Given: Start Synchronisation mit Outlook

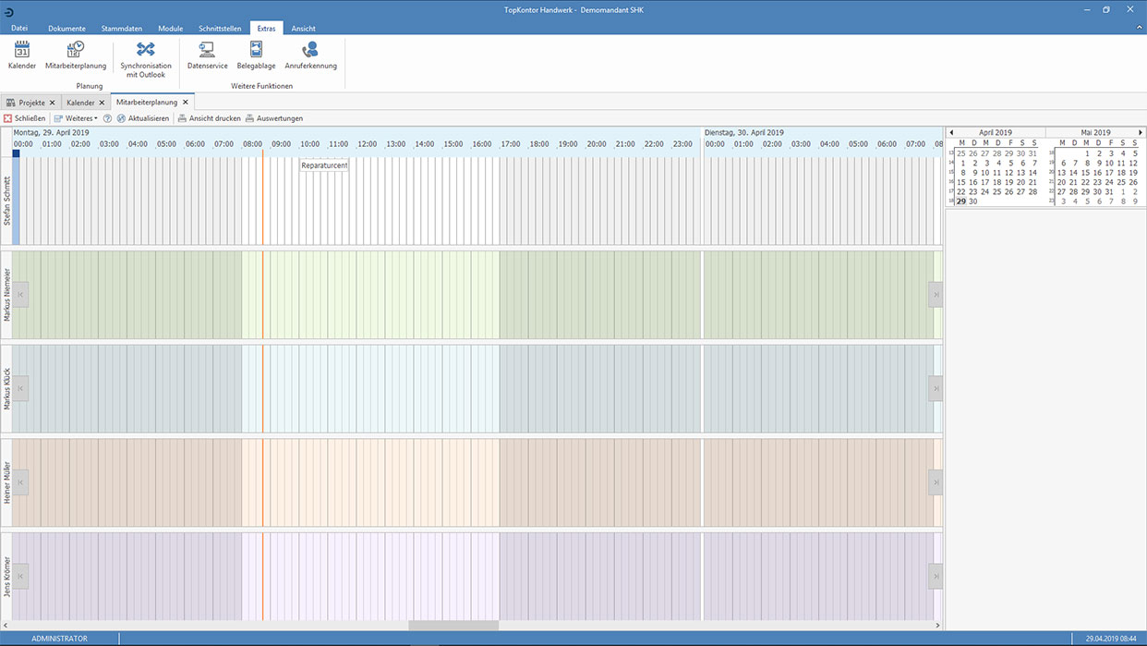Looking at the screenshot, I should point(146,59).
